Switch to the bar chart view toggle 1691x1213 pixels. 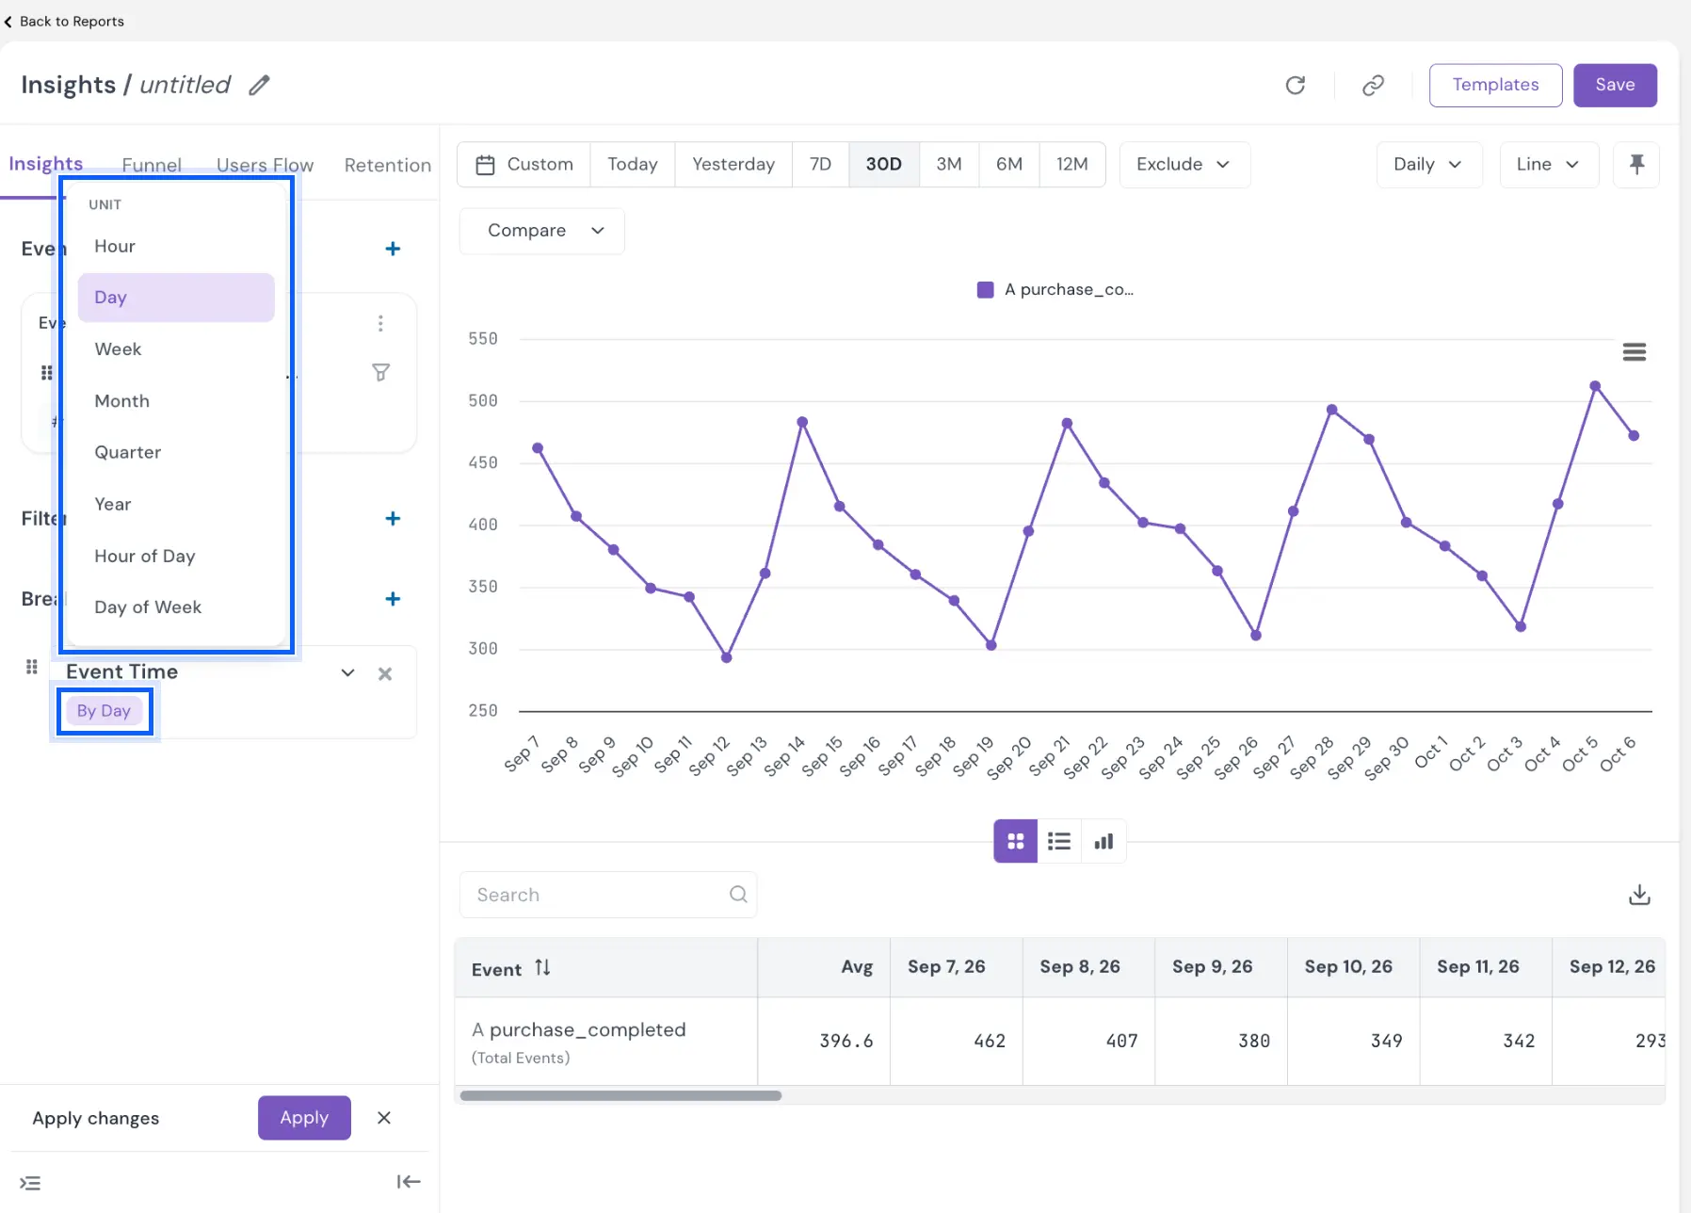point(1103,841)
